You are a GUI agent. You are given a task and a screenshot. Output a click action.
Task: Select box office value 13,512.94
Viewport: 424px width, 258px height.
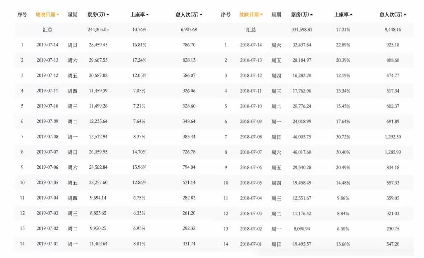[98, 136]
